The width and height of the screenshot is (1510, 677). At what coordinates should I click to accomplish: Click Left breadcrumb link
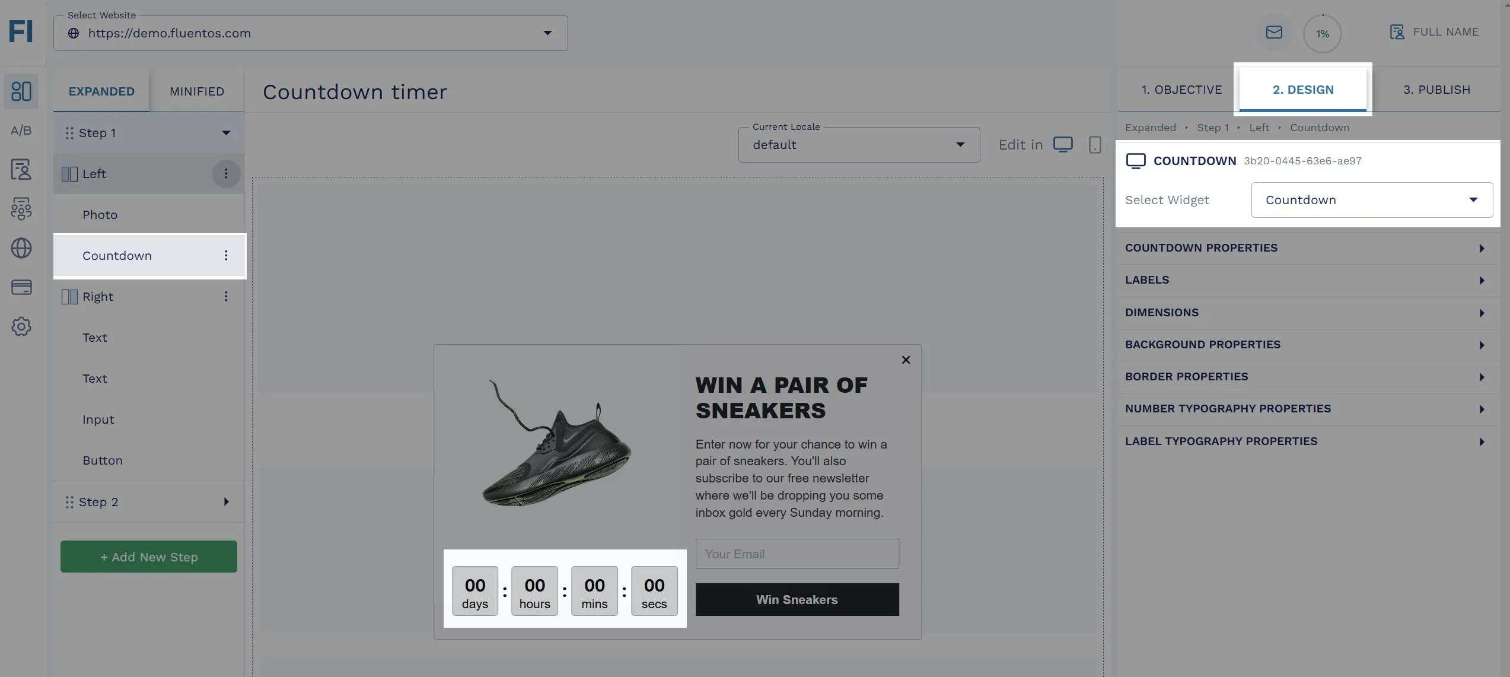(x=1259, y=128)
